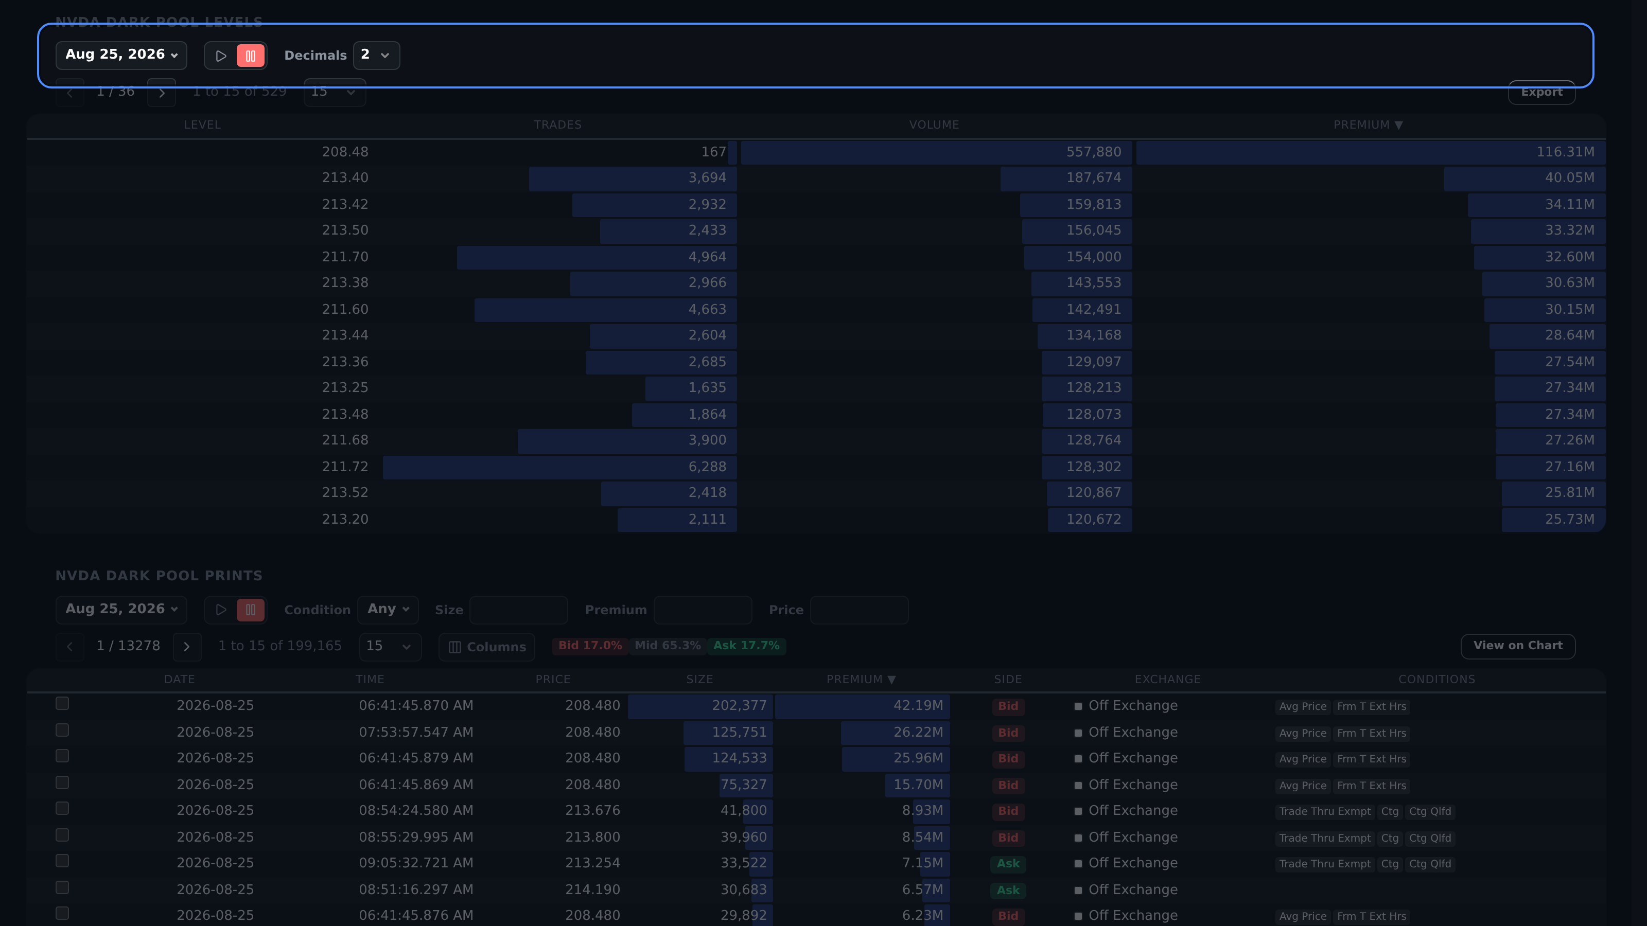Open the Prints date picker Aug 25, 2026

[121, 609]
